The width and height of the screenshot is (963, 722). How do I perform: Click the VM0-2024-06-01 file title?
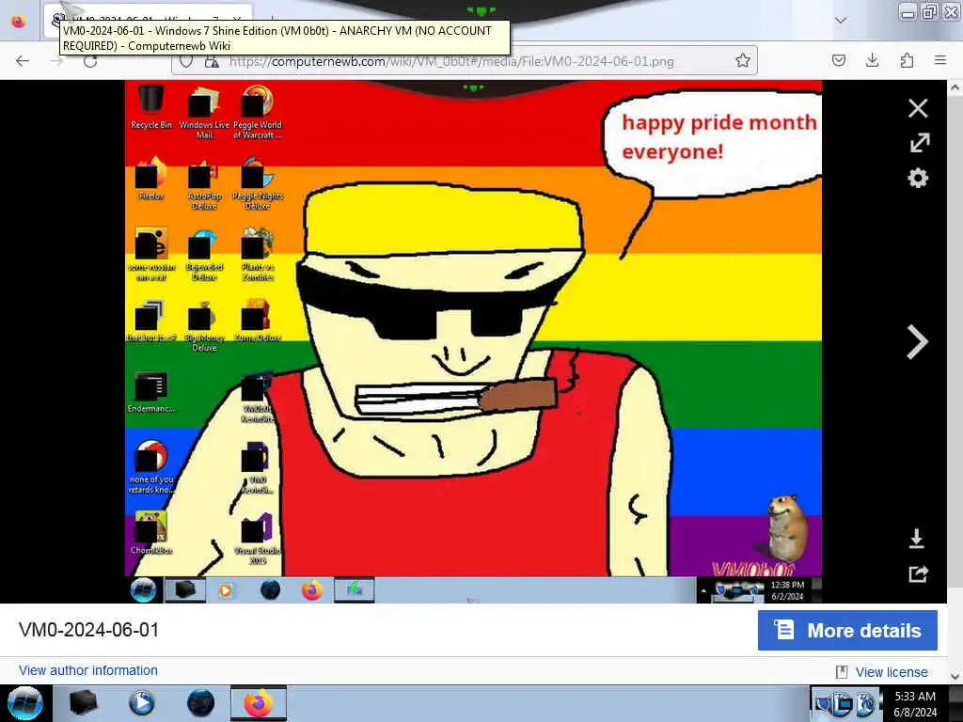coord(89,630)
